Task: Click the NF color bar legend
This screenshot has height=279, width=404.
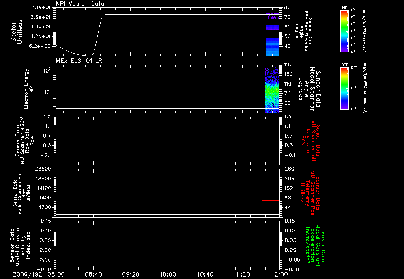Action: [344, 31]
